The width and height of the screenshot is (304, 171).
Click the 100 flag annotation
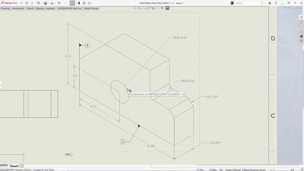[68, 154]
